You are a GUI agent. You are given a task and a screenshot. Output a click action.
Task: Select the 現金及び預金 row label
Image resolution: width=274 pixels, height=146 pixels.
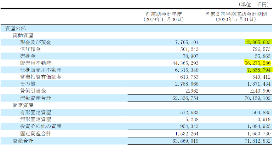pos(36,42)
